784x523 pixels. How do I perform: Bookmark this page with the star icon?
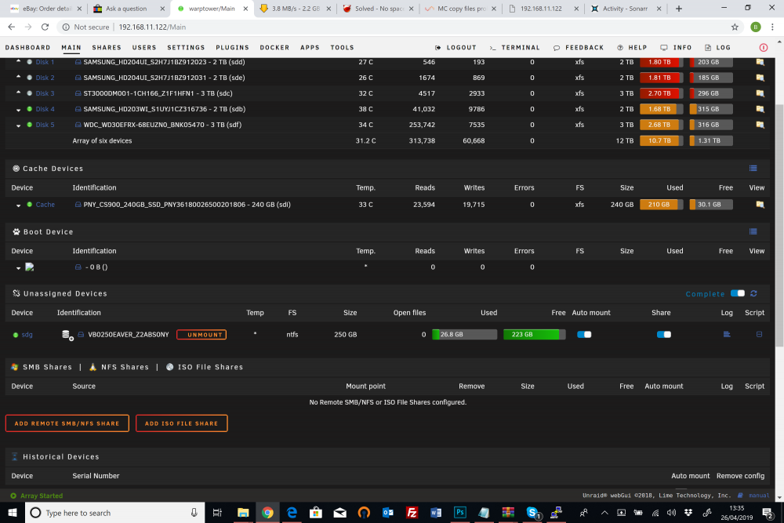point(735,27)
